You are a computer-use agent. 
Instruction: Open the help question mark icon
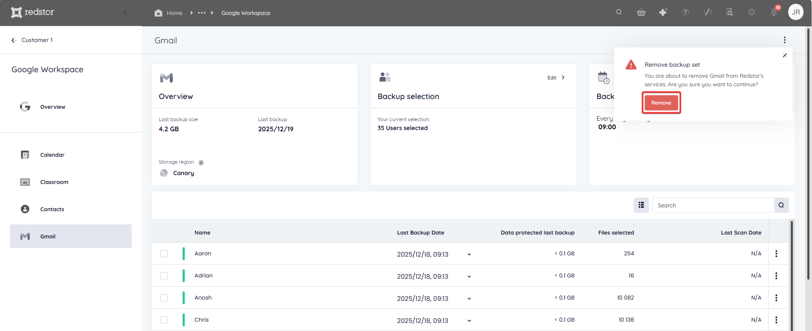pyautogui.click(x=685, y=12)
